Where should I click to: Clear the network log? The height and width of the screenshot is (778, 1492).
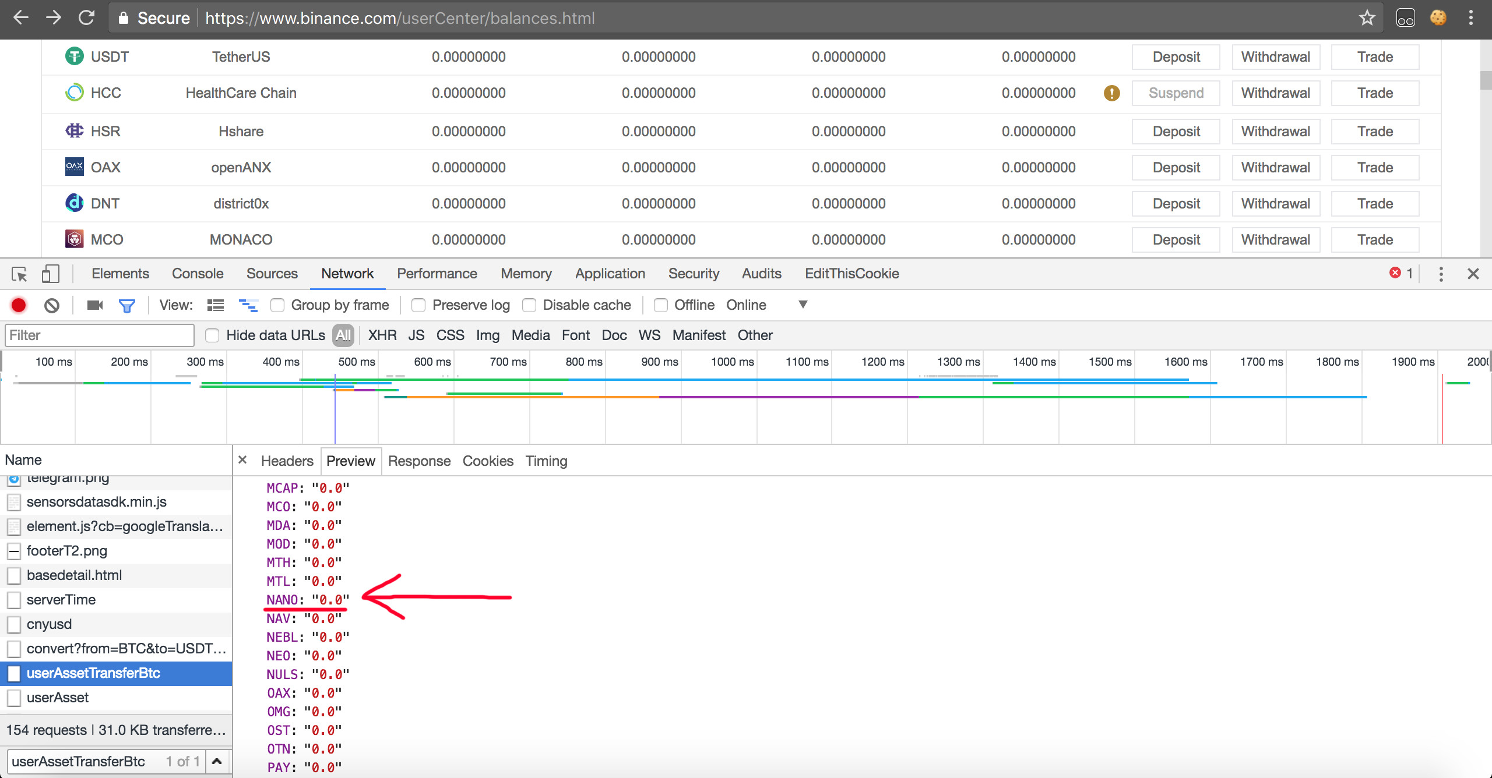coord(52,305)
